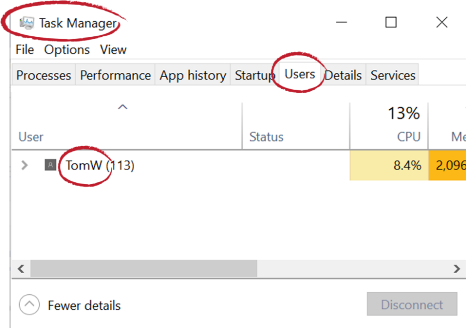This screenshot has height=328, width=466.
Task: Click the horizontal scrollbar left arrow
Action: [x=21, y=269]
